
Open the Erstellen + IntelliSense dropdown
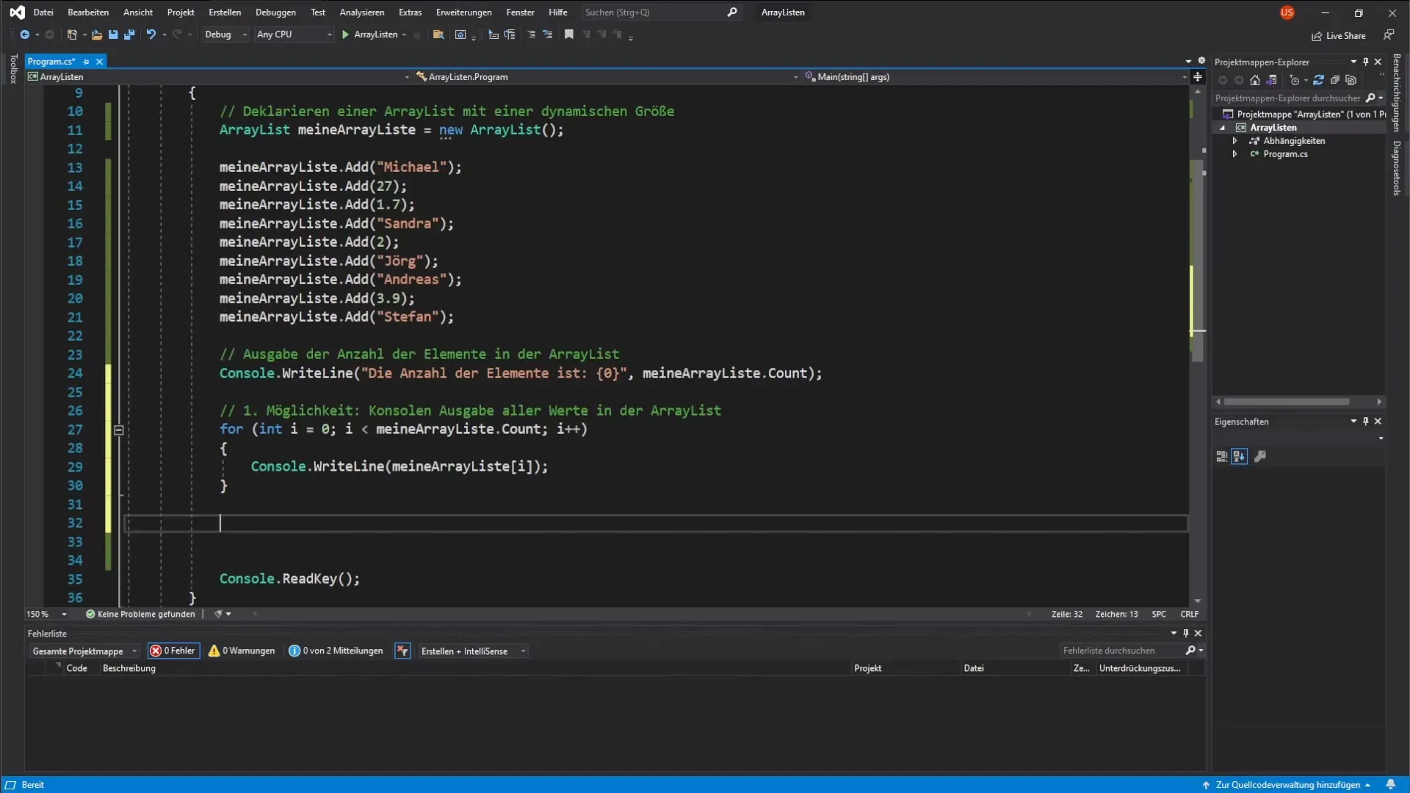pyautogui.click(x=472, y=651)
